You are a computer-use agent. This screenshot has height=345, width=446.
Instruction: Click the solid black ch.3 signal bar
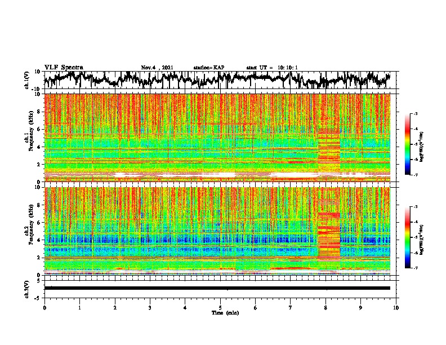click(217, 288)
